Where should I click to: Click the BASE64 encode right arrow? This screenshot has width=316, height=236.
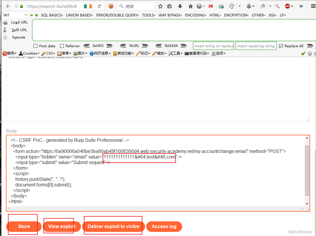tap(184, 46)
